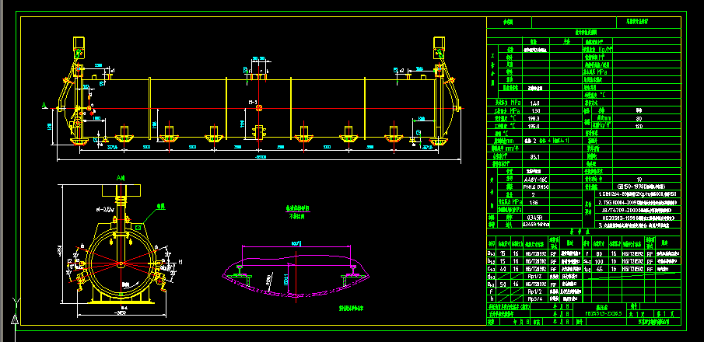Select the leftmost saddle support under vessel
The width and height of the screenshot is (704, 342).
[x=123, y=136]
